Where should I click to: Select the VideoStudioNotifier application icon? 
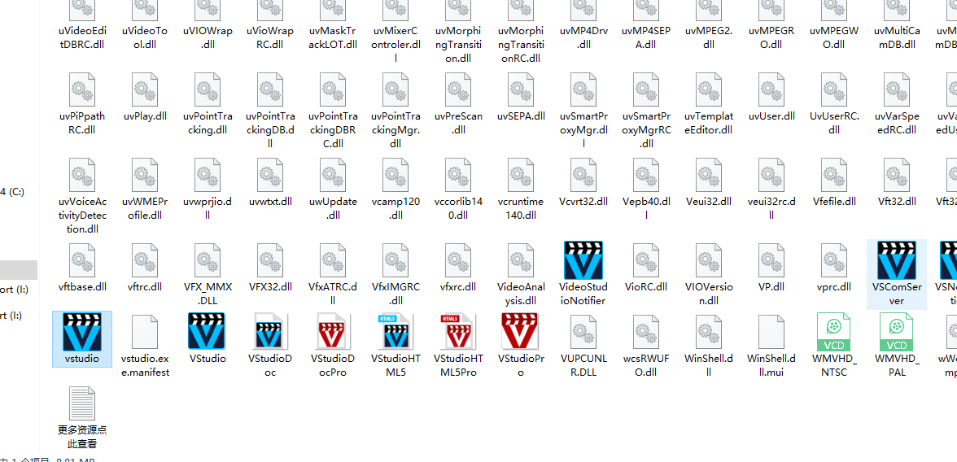(x=583, y=260)
